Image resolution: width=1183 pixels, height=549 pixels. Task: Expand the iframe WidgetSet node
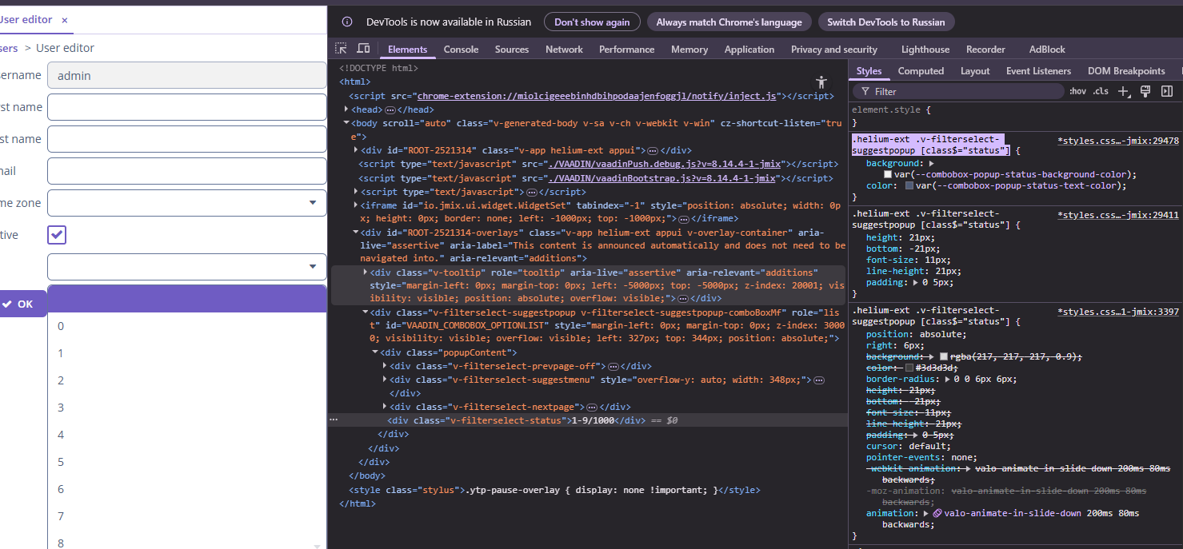pos(355,205)
